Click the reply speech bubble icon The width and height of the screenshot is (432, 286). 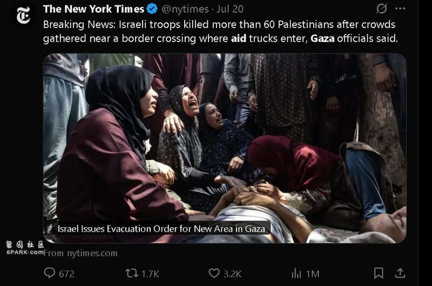click(x=50, y=273)
